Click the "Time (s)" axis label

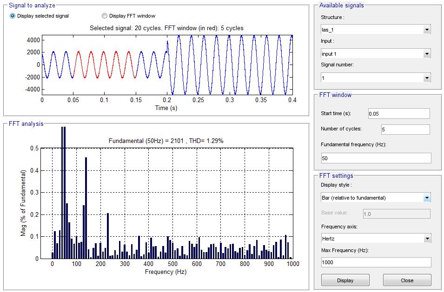(166, 108)
